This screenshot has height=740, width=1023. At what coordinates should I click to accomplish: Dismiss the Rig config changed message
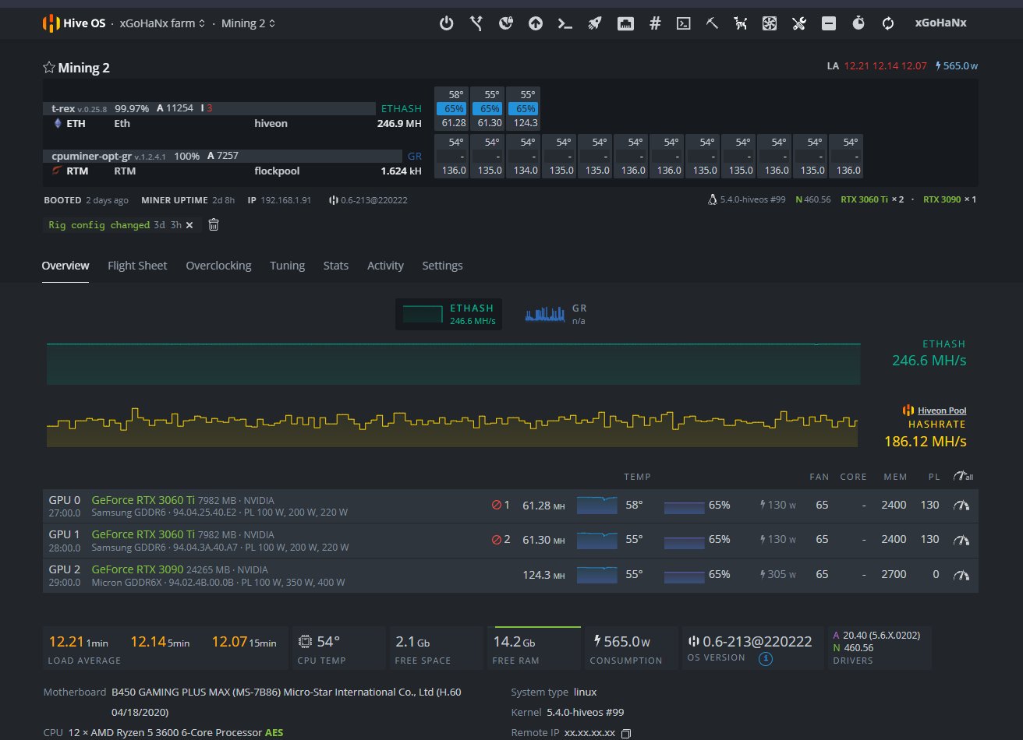(189, 225)
